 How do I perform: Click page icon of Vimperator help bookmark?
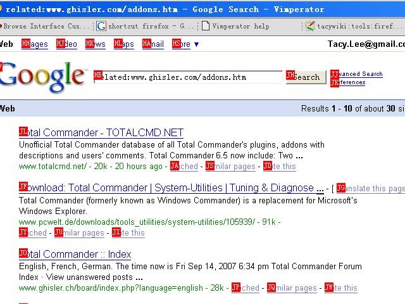click(205, 26)
